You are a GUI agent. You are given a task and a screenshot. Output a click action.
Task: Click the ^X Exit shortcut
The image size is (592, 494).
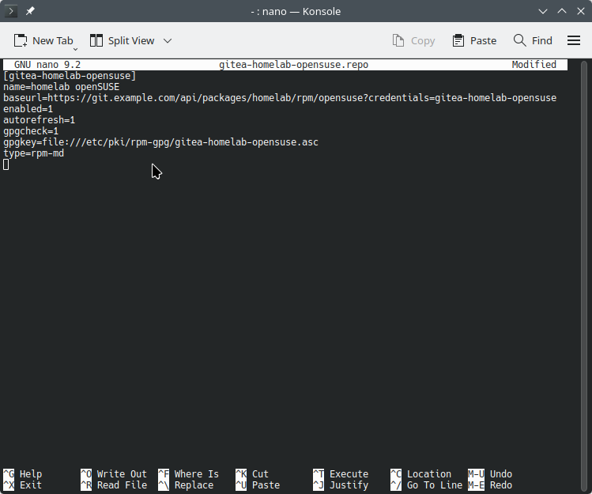pos(23,485)
